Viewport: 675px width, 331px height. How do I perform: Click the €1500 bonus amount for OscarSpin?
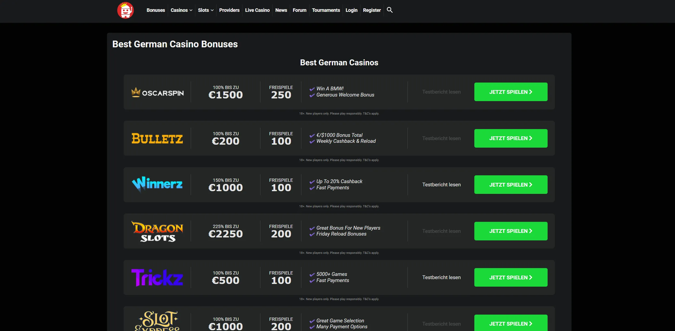point(226,95)
